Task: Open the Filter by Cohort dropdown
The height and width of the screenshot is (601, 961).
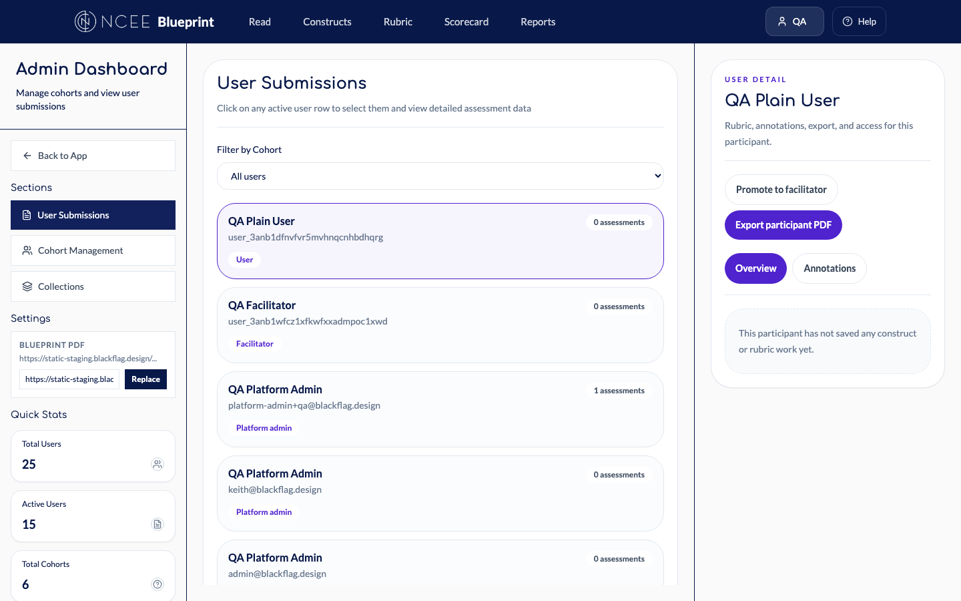Action: pos(440,176)
